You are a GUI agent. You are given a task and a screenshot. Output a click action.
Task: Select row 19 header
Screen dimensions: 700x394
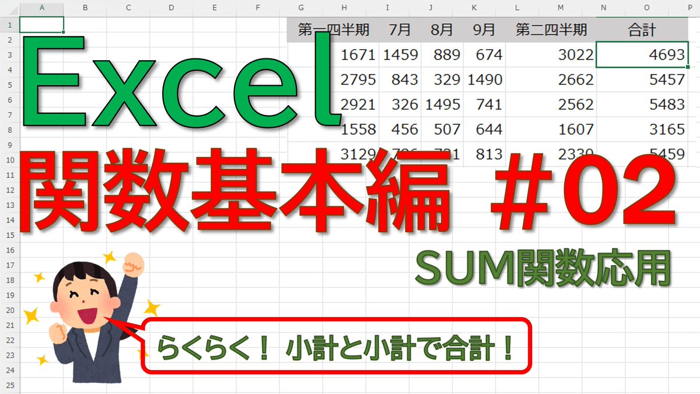click(x=9, y=295)
